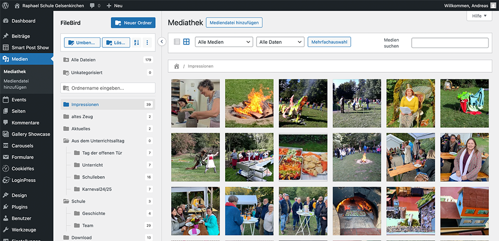Switch to grid view icon

[x=186, y=42]
